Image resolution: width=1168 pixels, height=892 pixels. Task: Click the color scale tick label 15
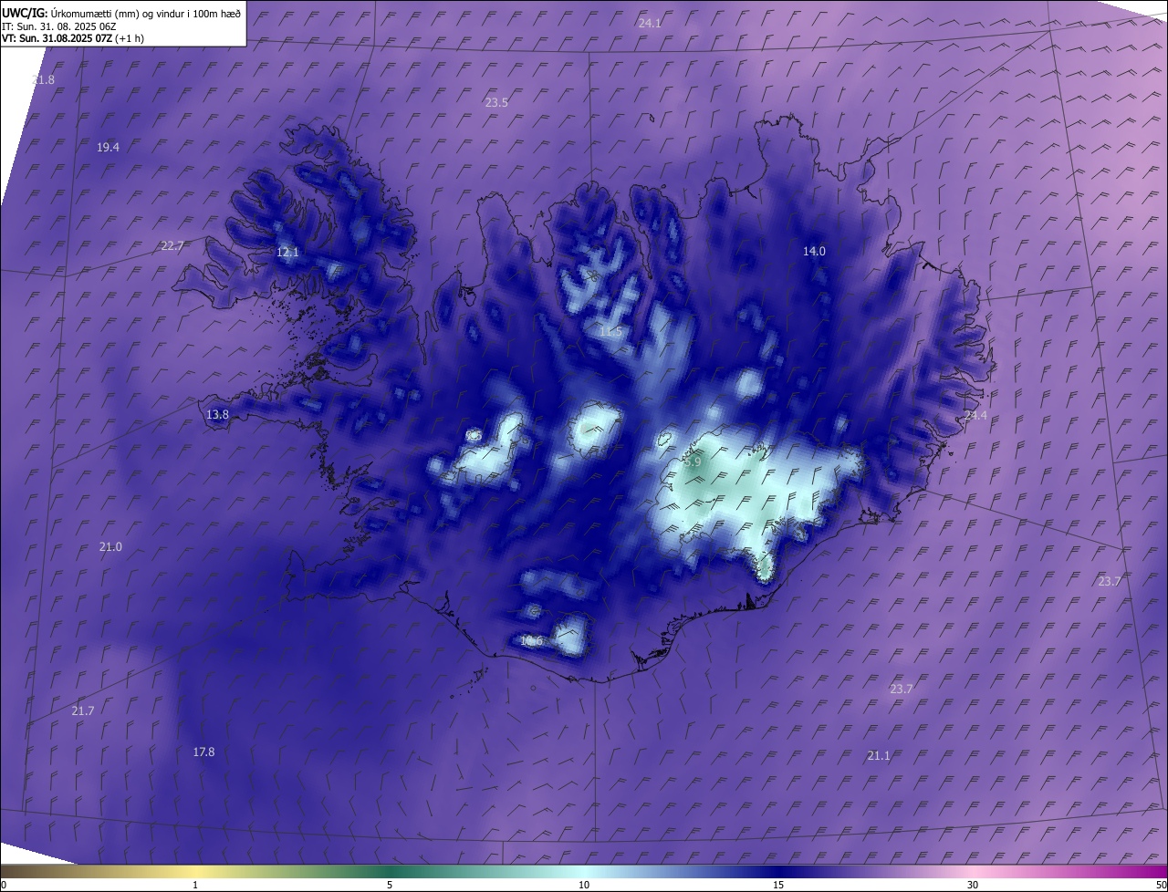pyautogui.click(x=778, y=885)
